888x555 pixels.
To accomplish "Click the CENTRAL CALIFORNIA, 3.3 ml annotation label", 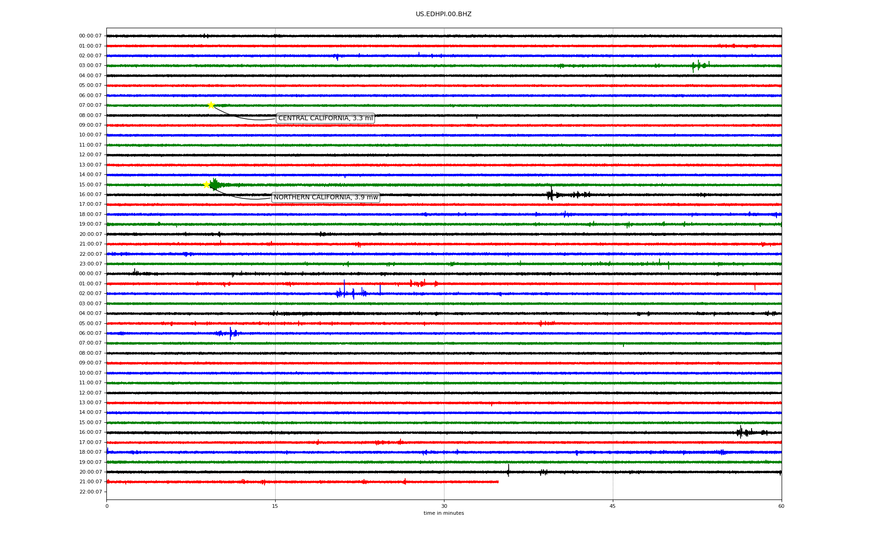I will tap(325, 118).
